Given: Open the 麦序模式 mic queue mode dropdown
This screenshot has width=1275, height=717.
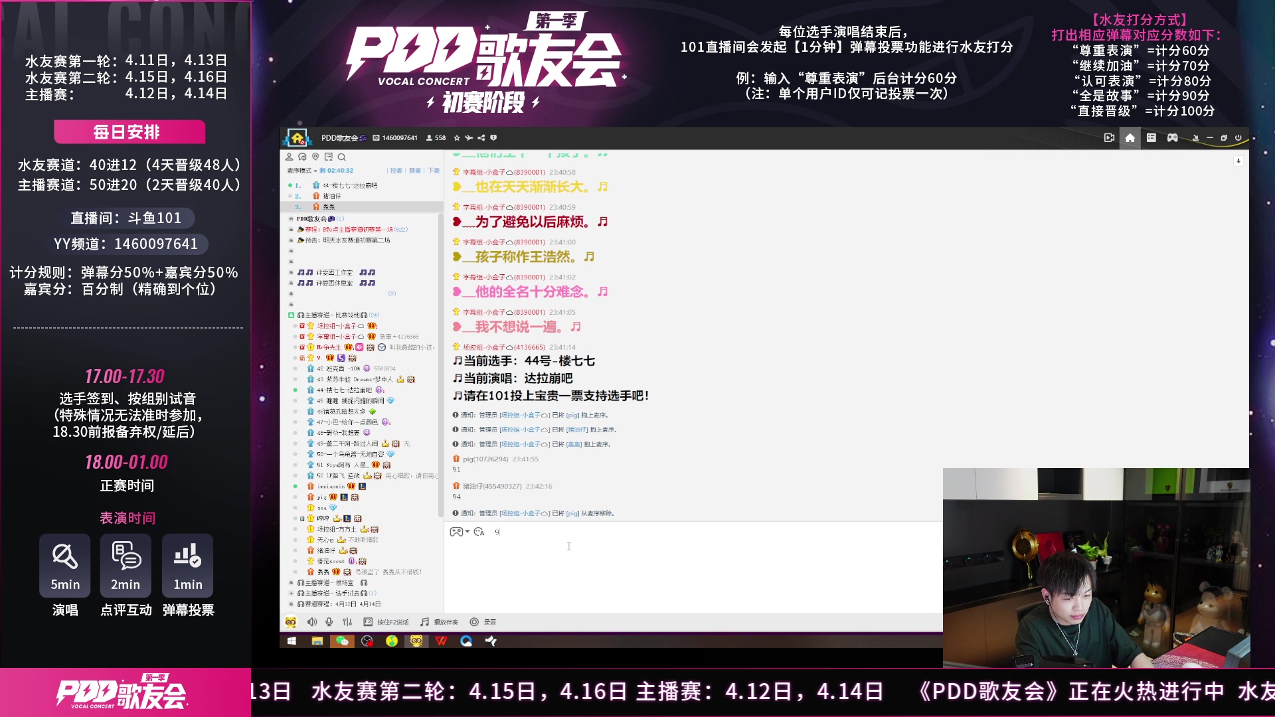Looking at the screenshot, I should point(301,171).
